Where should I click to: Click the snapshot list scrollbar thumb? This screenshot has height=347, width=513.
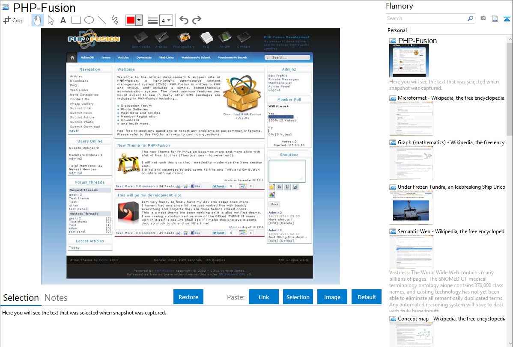tap(510, 88)
